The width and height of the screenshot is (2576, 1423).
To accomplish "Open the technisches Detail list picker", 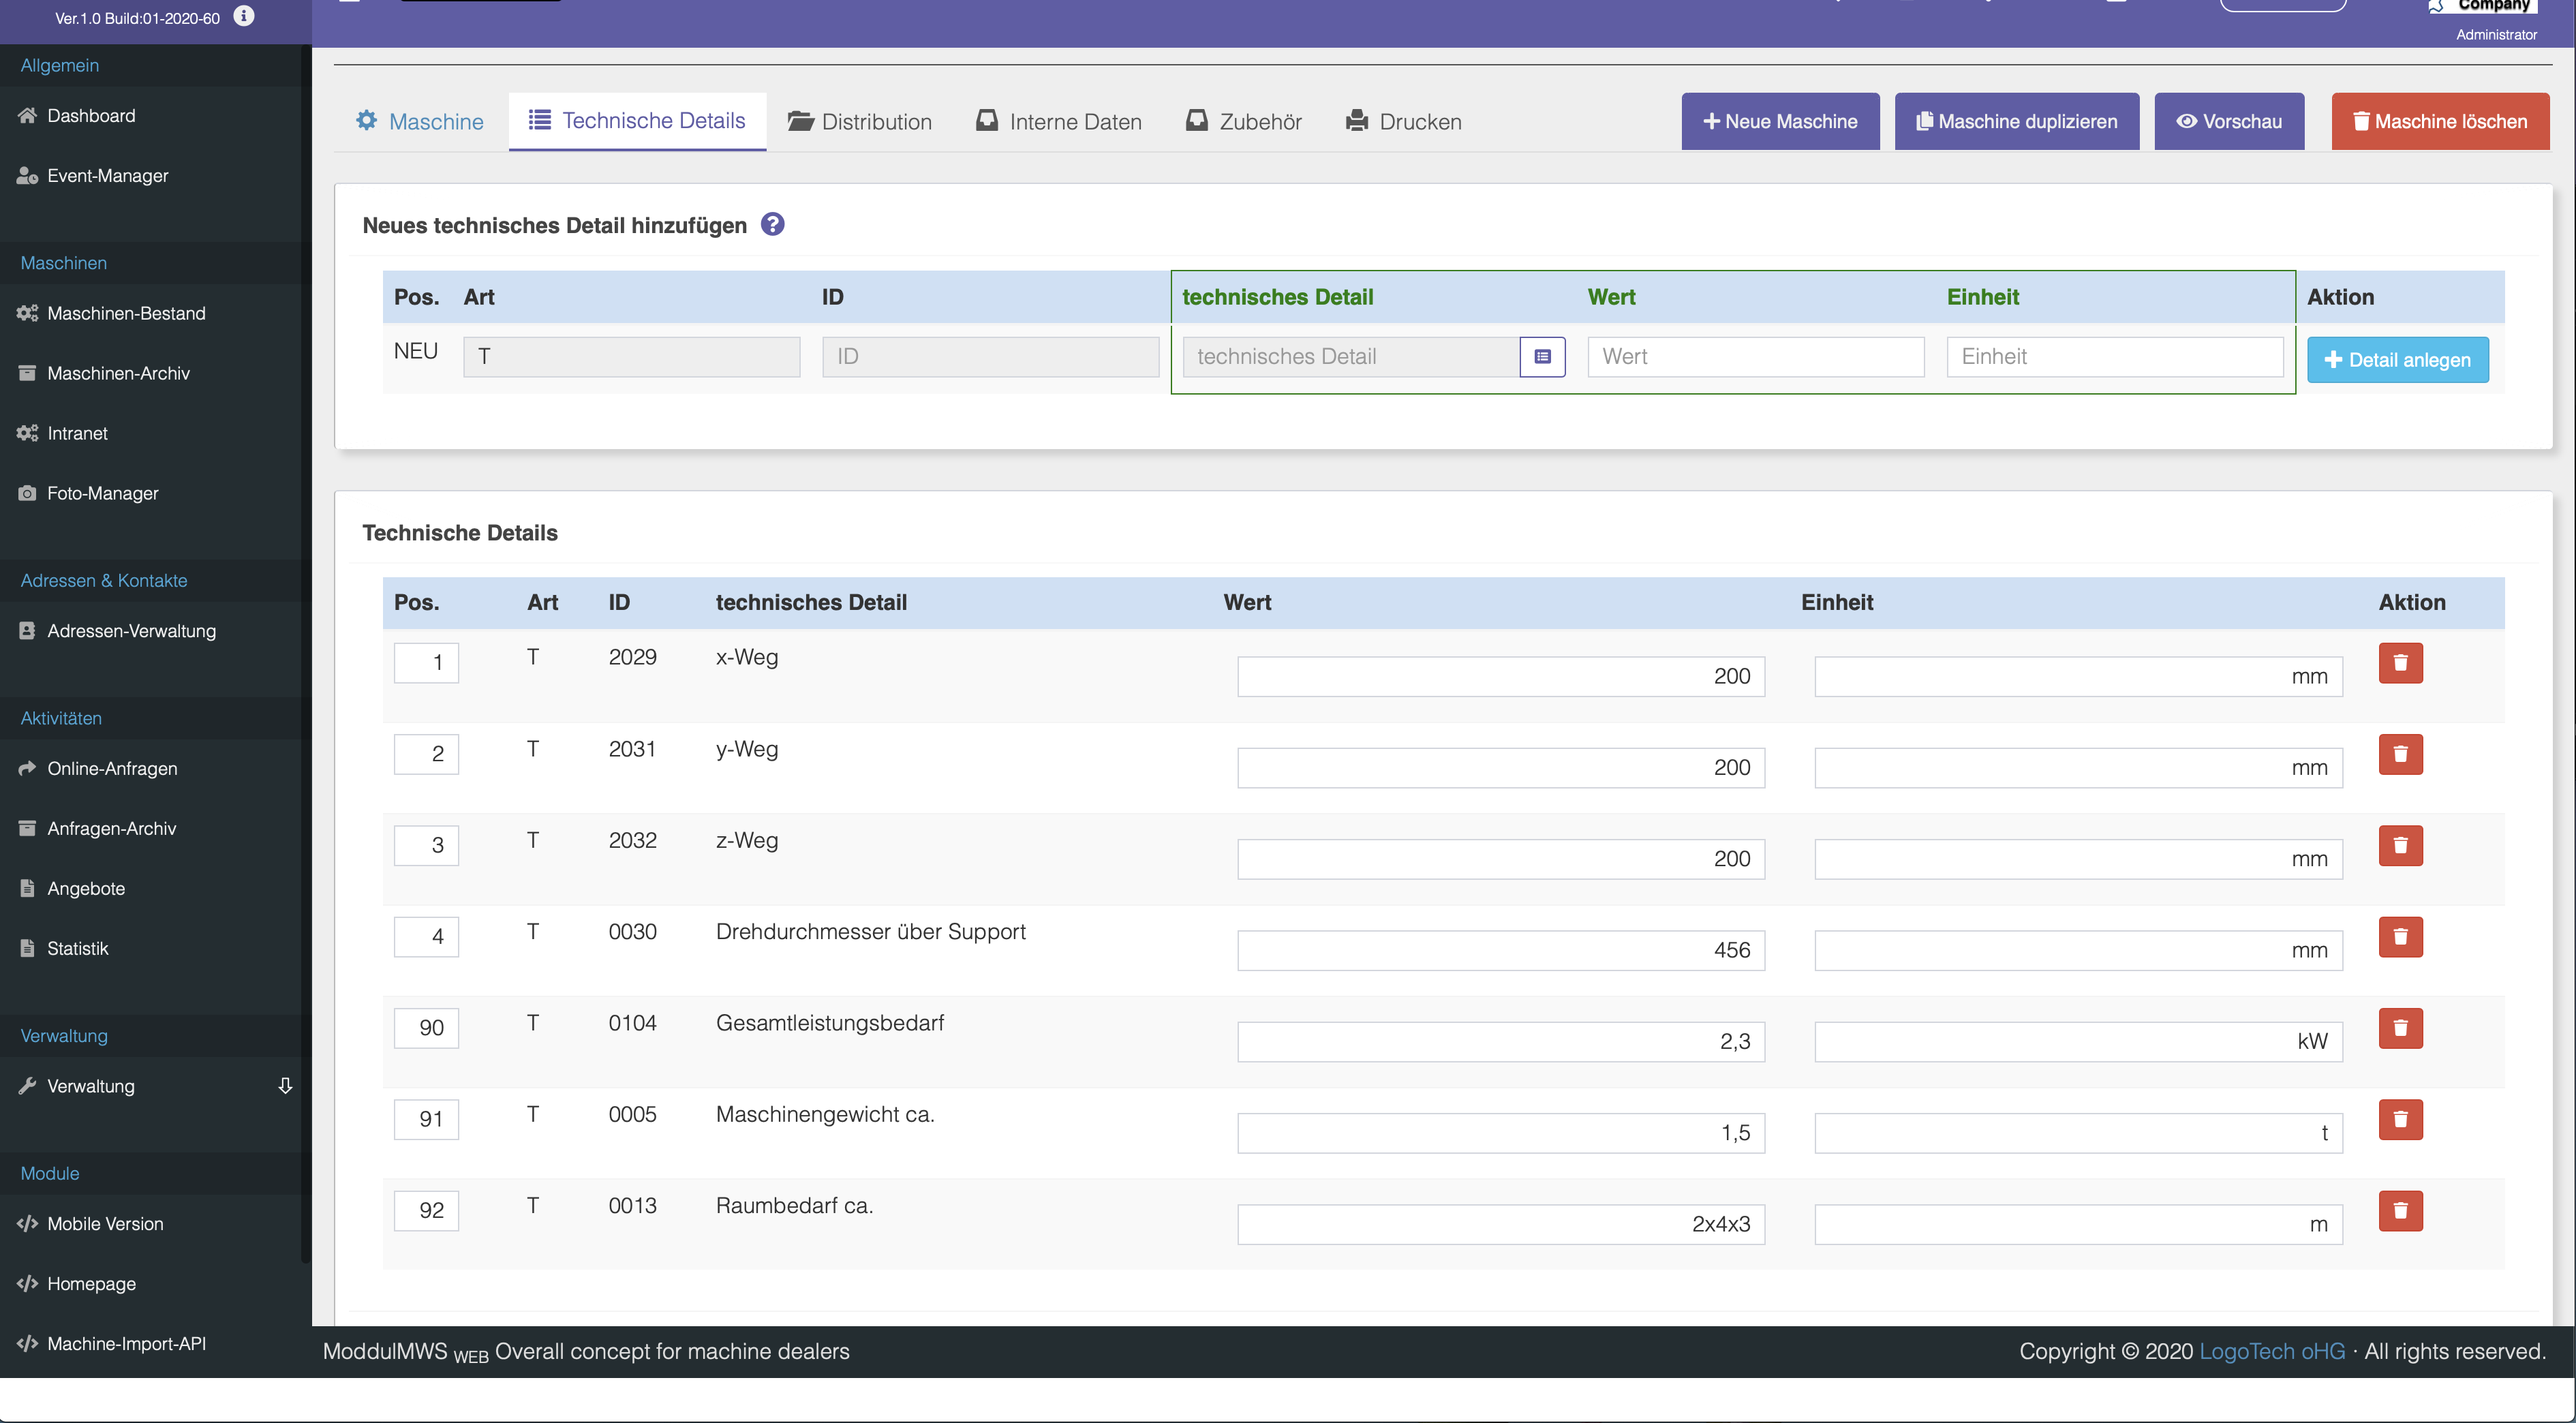I will click(x=1542, y=357).
